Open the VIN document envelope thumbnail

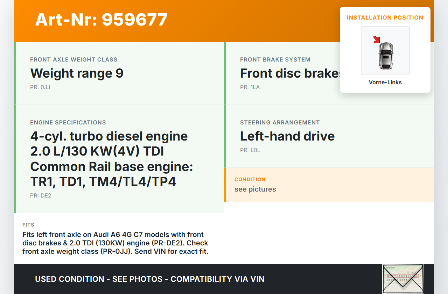403,279
